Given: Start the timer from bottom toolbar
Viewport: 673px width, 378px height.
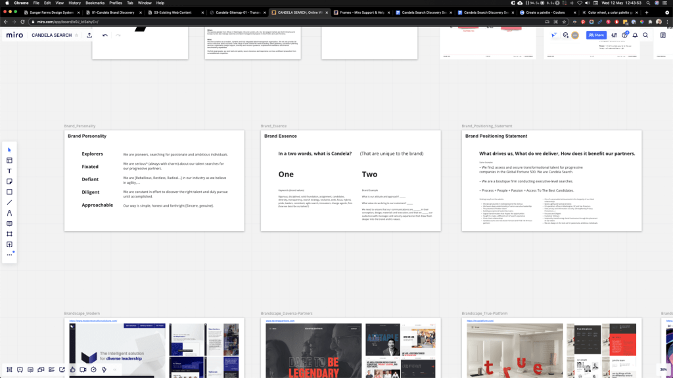Looking at the screenshot, I should click(94, 369).
